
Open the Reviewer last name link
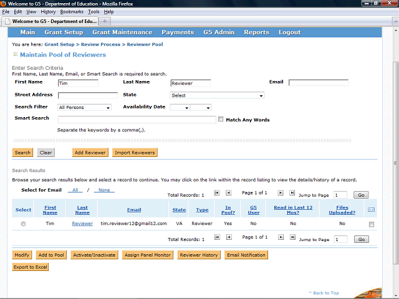pyautogui.click(x=82, y=224)
